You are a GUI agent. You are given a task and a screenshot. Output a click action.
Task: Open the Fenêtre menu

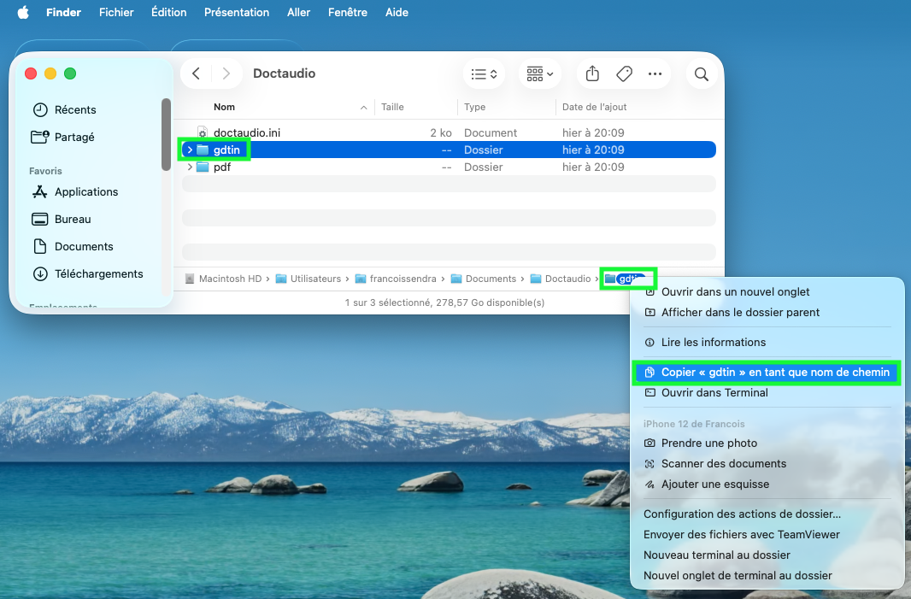pos(348,12)
